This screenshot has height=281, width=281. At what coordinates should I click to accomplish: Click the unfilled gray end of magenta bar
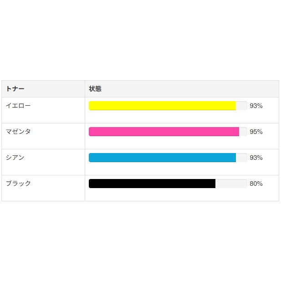tap(243, 132)
